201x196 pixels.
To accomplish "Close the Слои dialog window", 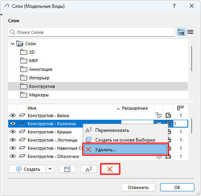I will [192, 6].
